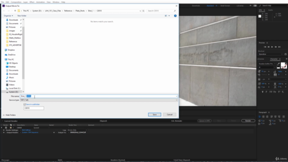Collapse dialog with Hide Folders

point(9,115)
